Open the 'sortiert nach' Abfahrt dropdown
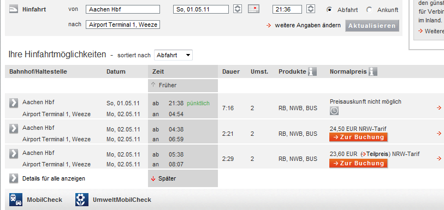The width and height of the screenshot is (444, 210). 173,55
